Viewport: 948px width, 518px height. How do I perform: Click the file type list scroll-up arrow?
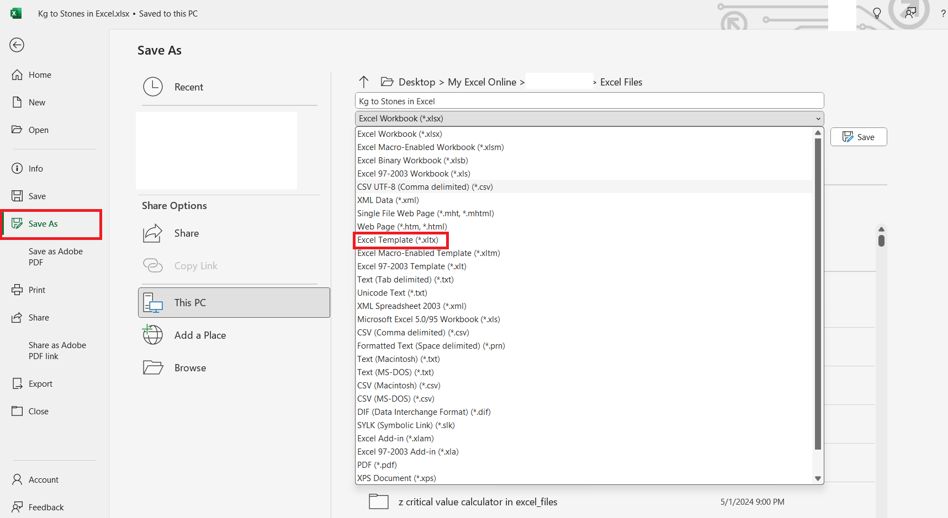(818, 133)
